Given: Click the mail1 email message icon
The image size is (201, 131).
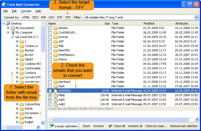Looking at the screenshot, I should click(x=56, y=100).
